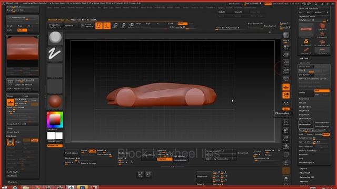Toggle Zadd in the left panel

pos(10,30)
